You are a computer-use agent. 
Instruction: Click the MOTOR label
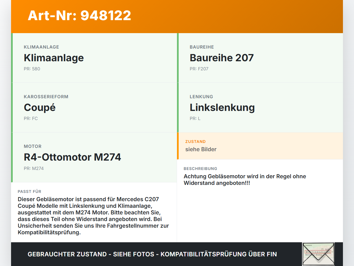pyautogui.click(x=33, y=146)
